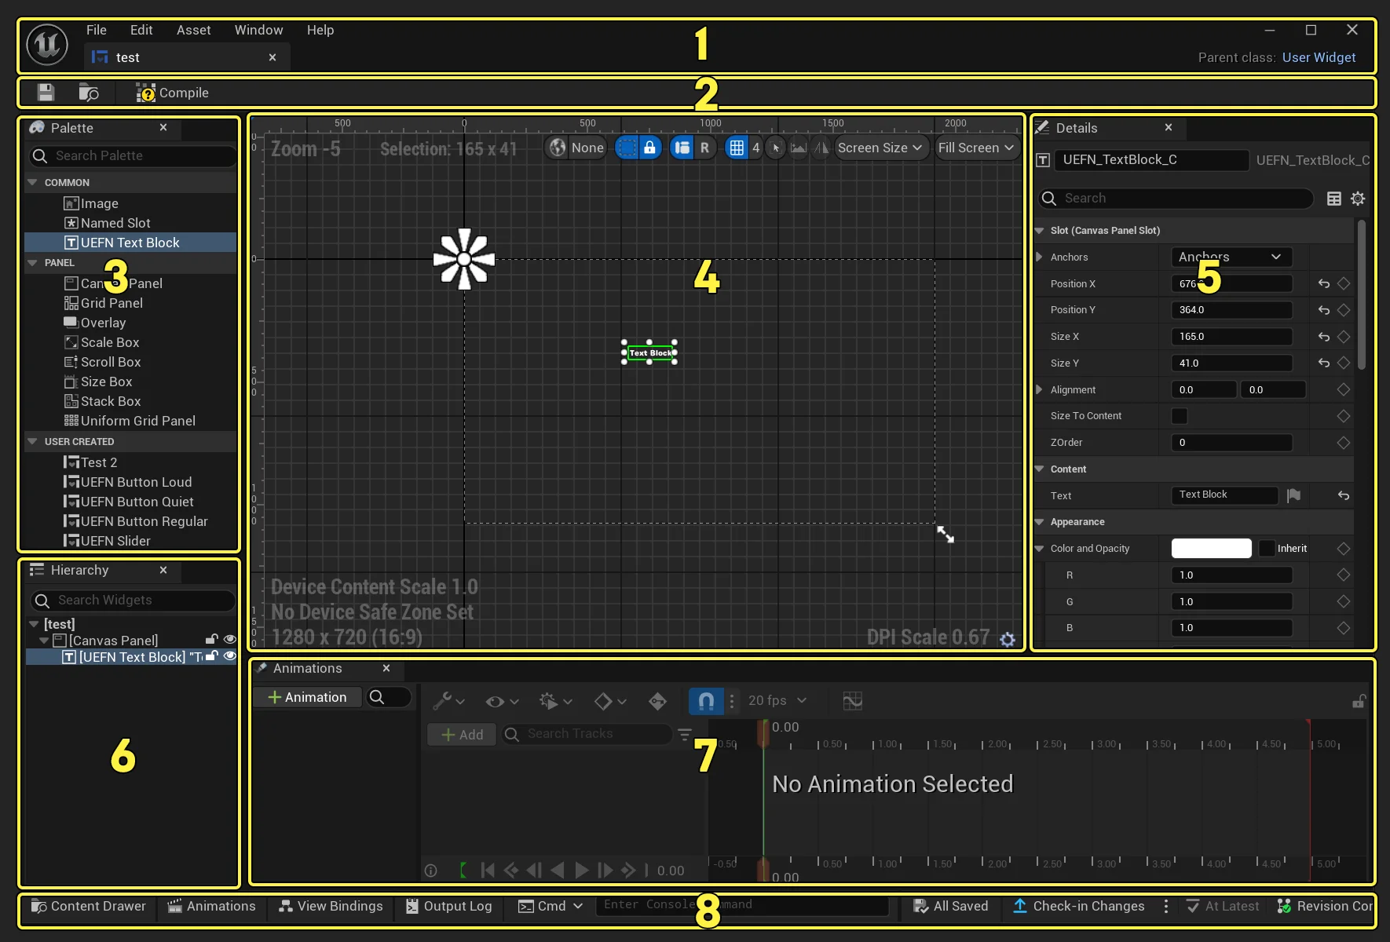Select UEFN Button Loud in the Palette
The width and height of the screenshot is (1390, 942).
(x=127, y=482)
